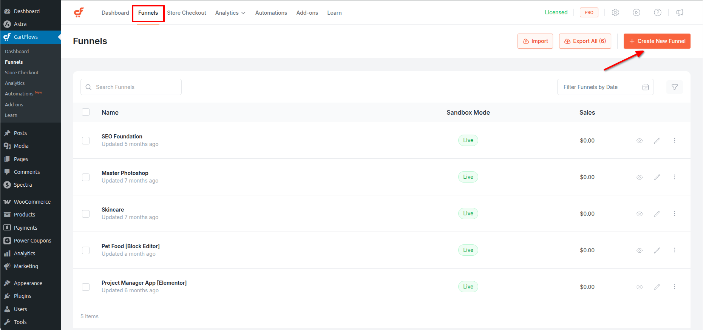The width and height of the screenshot is (703, 330).
Task: Open the Filter Funnels by Date picker
Action: 605,87
